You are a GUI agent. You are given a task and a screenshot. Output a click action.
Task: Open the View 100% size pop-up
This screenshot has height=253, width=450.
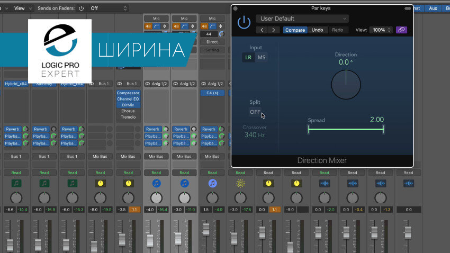[381, 30]
